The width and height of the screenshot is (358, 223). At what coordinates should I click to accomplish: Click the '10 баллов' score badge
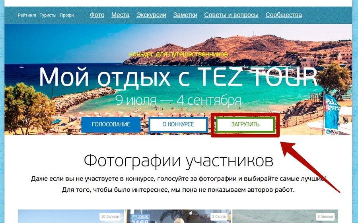click(110, 216)
